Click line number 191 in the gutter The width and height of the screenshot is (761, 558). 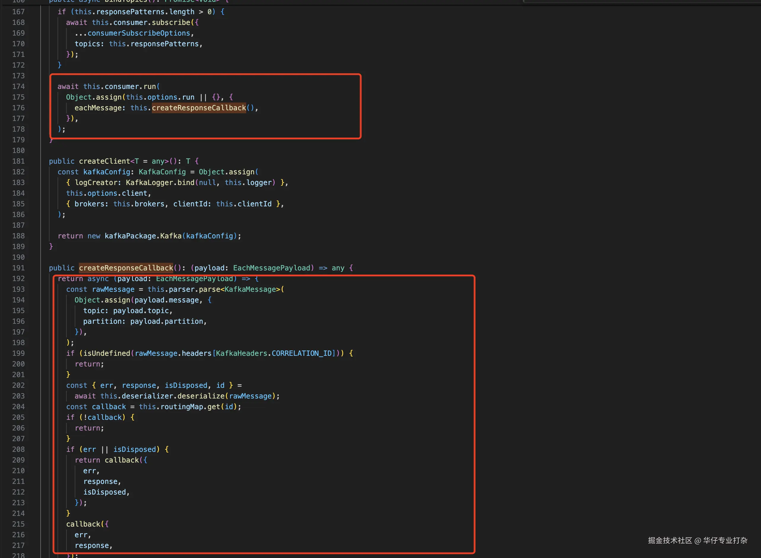tap(18, 268)
